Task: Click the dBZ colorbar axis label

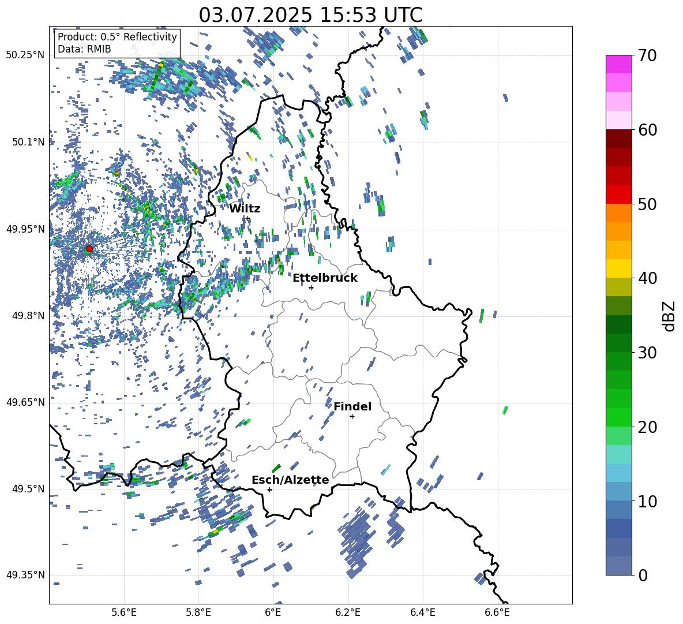Action: [x=669, y=316]
